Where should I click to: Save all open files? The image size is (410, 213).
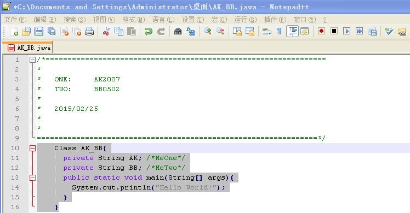[x=52, y=31]
